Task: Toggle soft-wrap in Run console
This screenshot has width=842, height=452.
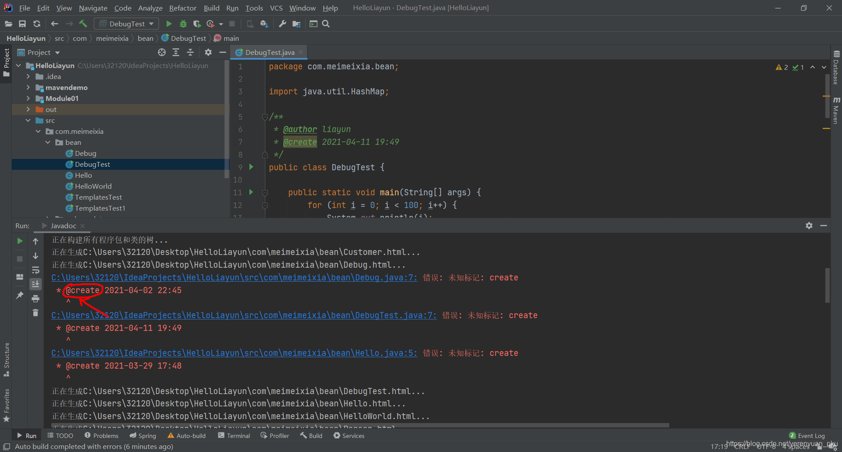Action: click(36, 270)
